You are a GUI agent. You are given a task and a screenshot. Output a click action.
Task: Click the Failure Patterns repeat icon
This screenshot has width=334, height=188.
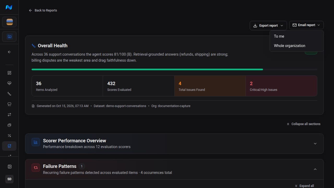point(36,168)
